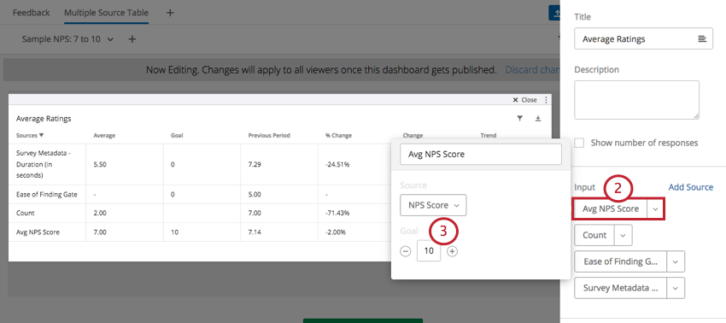
Task: Click the 5.50 average cell
Action: 100,164
